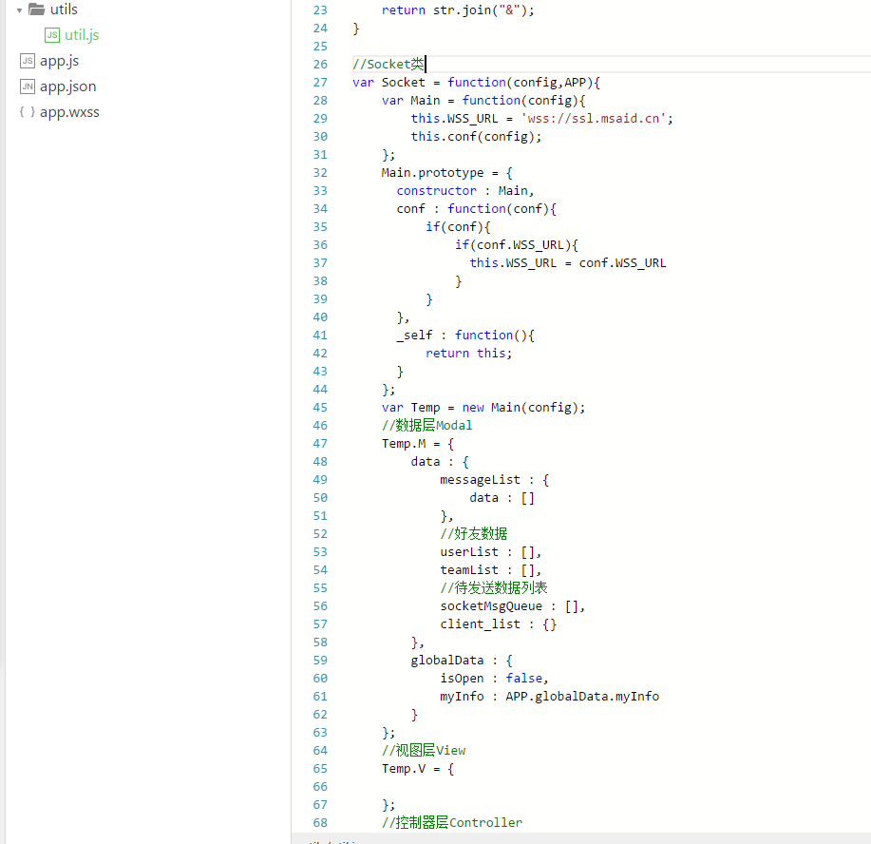Click line number 65 in the gutter

pos(319,768)
